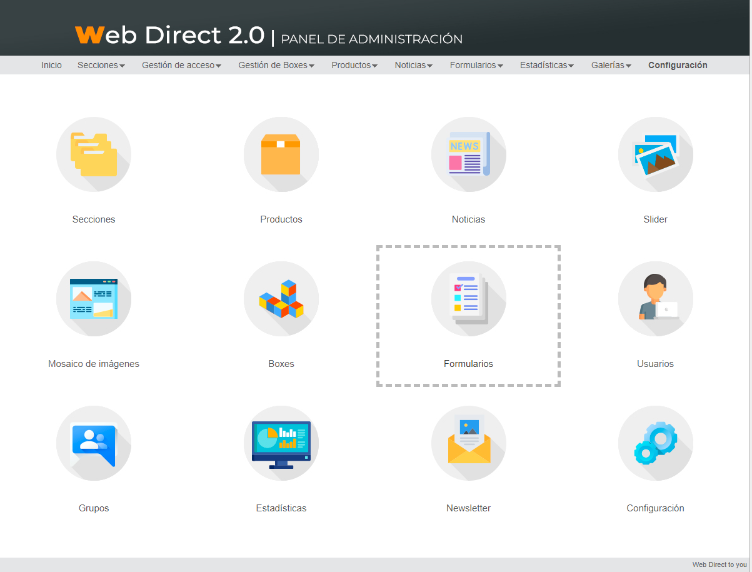Open the Newsletter envelope icon
752x572 pixels.
(468, 443)
